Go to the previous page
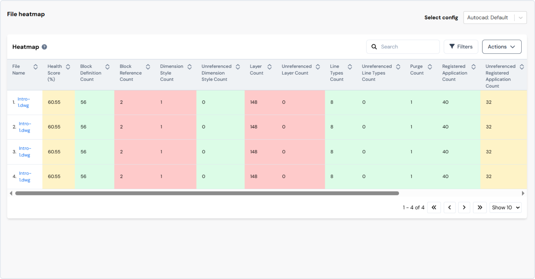The height and width of the screenshot is (279, 535). click(450, 207)
